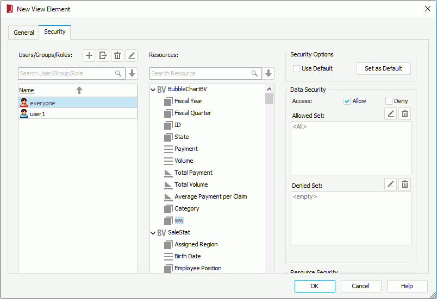Click the everyone role avatar icon
The height and width of the screenshot is (299, 437).
pos(24,103)
